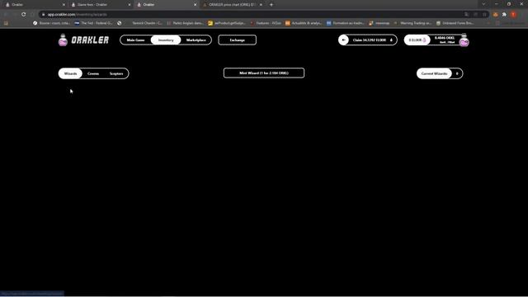Image resolution: width=528 pixels, height=297 pixels.
Task: Click the MetaMask fox extension icon
Action: (495, 15)
